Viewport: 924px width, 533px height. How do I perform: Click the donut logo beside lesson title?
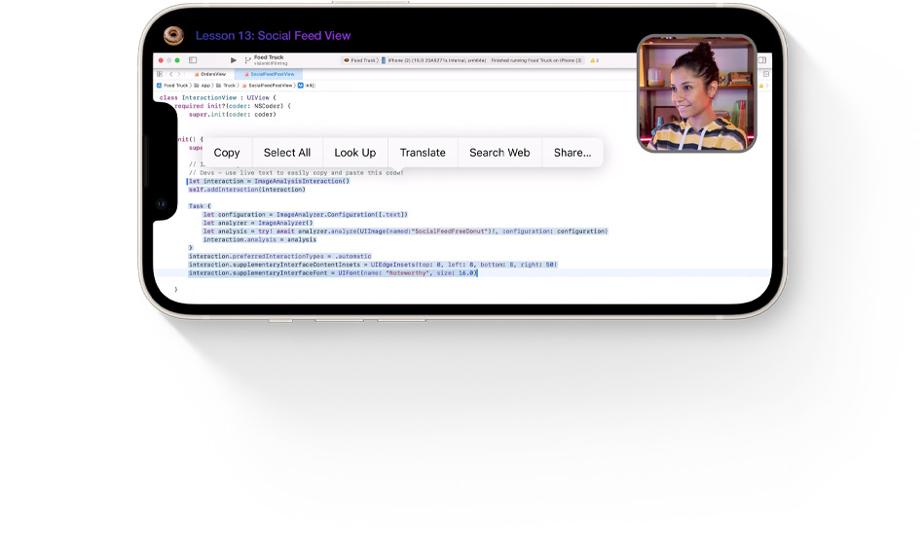pos(173,36)
